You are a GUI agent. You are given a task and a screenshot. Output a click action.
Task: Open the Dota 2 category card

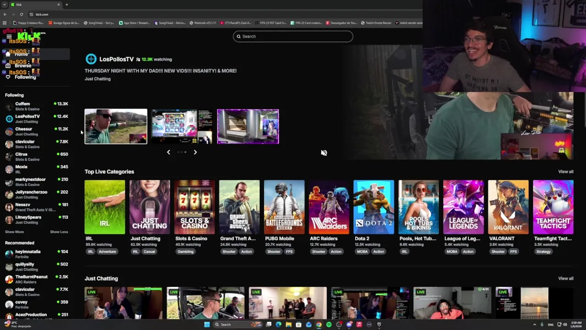374,207
